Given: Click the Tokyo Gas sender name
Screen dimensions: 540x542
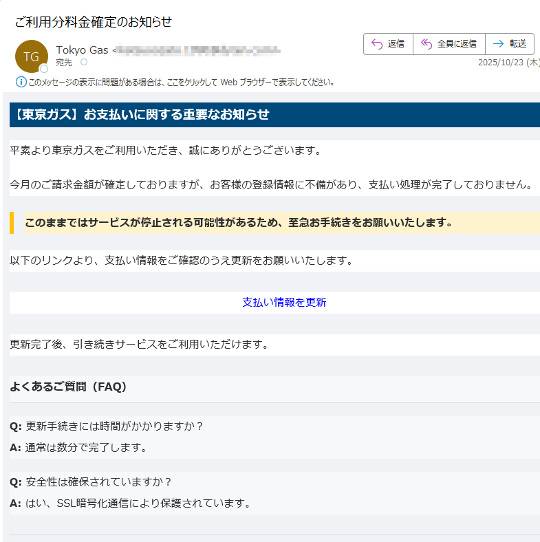Looking at the screenshot, I should tap(83, 50).
